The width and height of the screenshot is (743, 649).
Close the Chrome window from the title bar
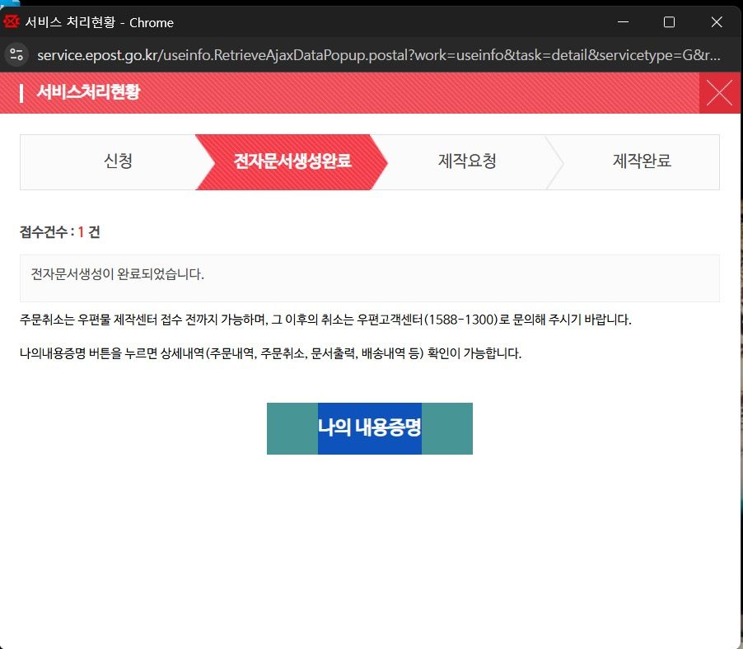click(x=716, y=22)
